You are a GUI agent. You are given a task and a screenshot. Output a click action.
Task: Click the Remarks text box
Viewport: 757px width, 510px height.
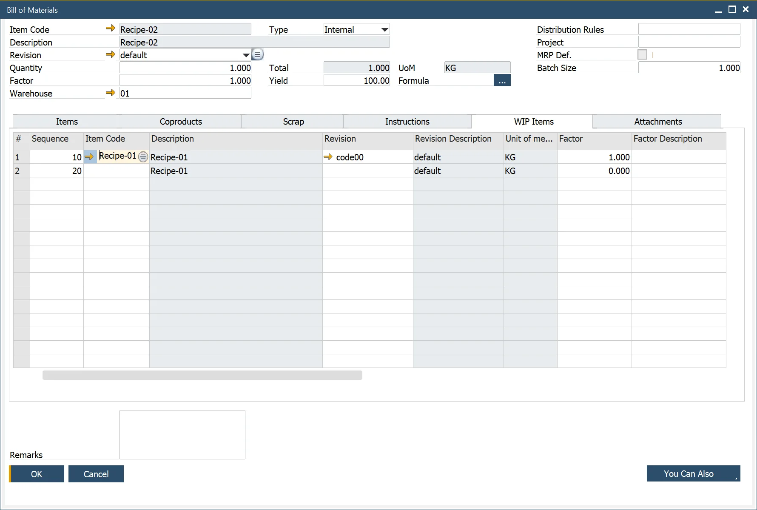point(182,434)
